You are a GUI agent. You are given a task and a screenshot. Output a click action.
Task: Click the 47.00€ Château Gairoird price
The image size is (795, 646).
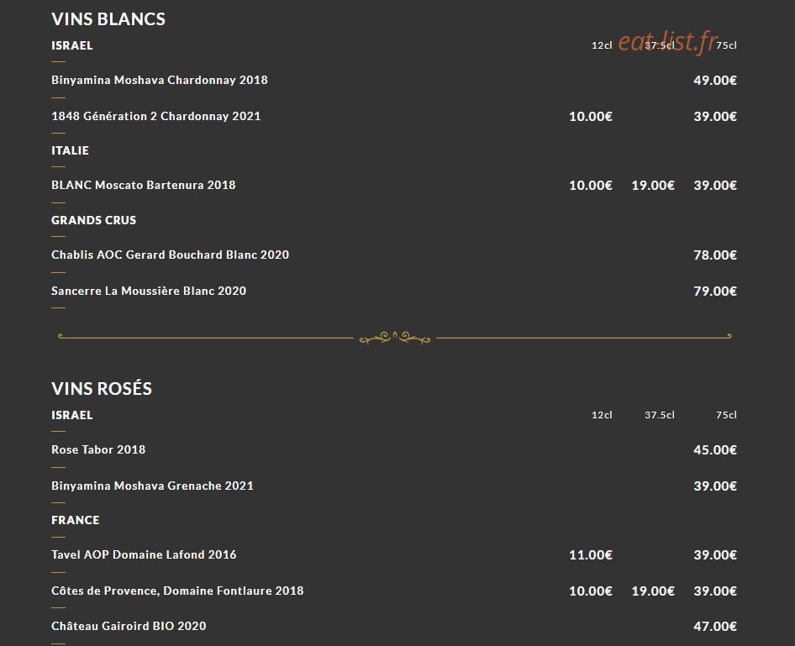pos(715,626)
